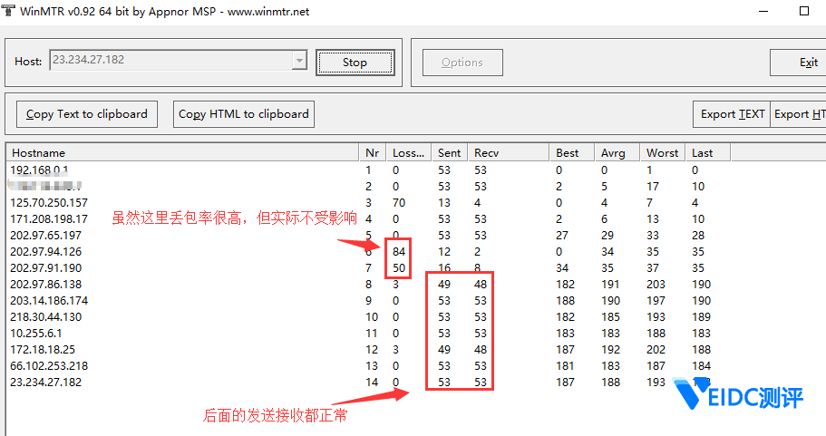This screenshot has height=436, width=826.
Task: Export results as HTML
Action: tap(799, 114)
